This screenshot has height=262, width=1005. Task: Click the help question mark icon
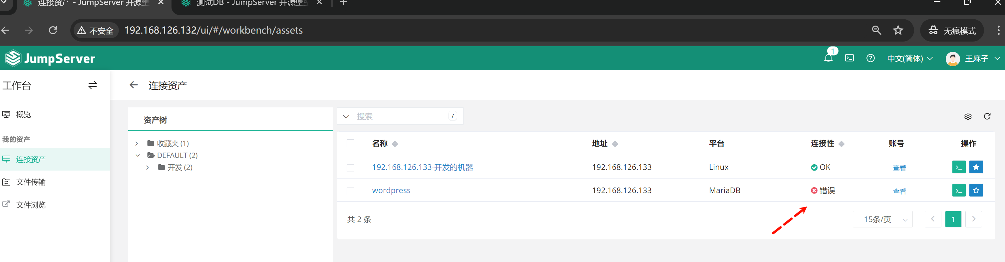pos(870,59)
